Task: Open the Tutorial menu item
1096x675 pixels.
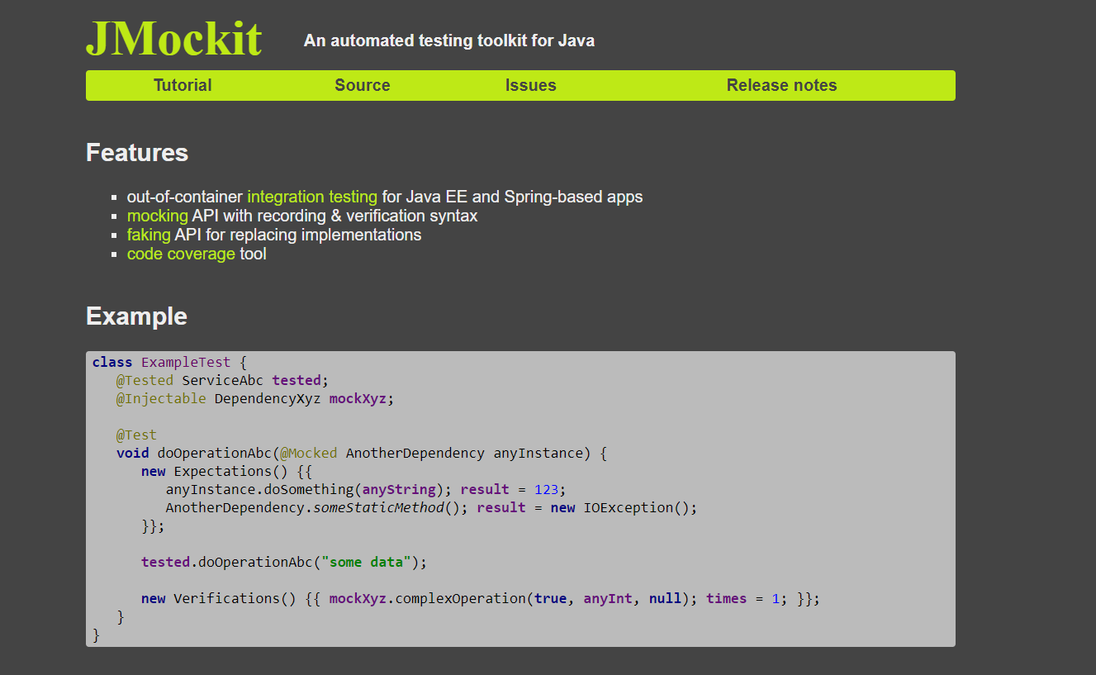Action: (183, 85)
